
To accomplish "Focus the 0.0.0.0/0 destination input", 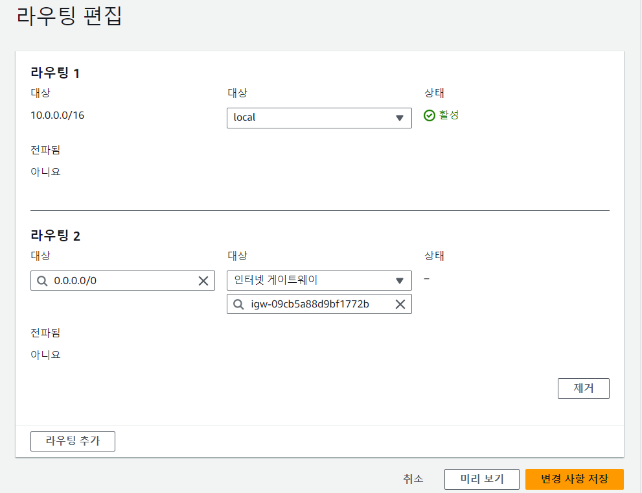I will tap(123, 281).
